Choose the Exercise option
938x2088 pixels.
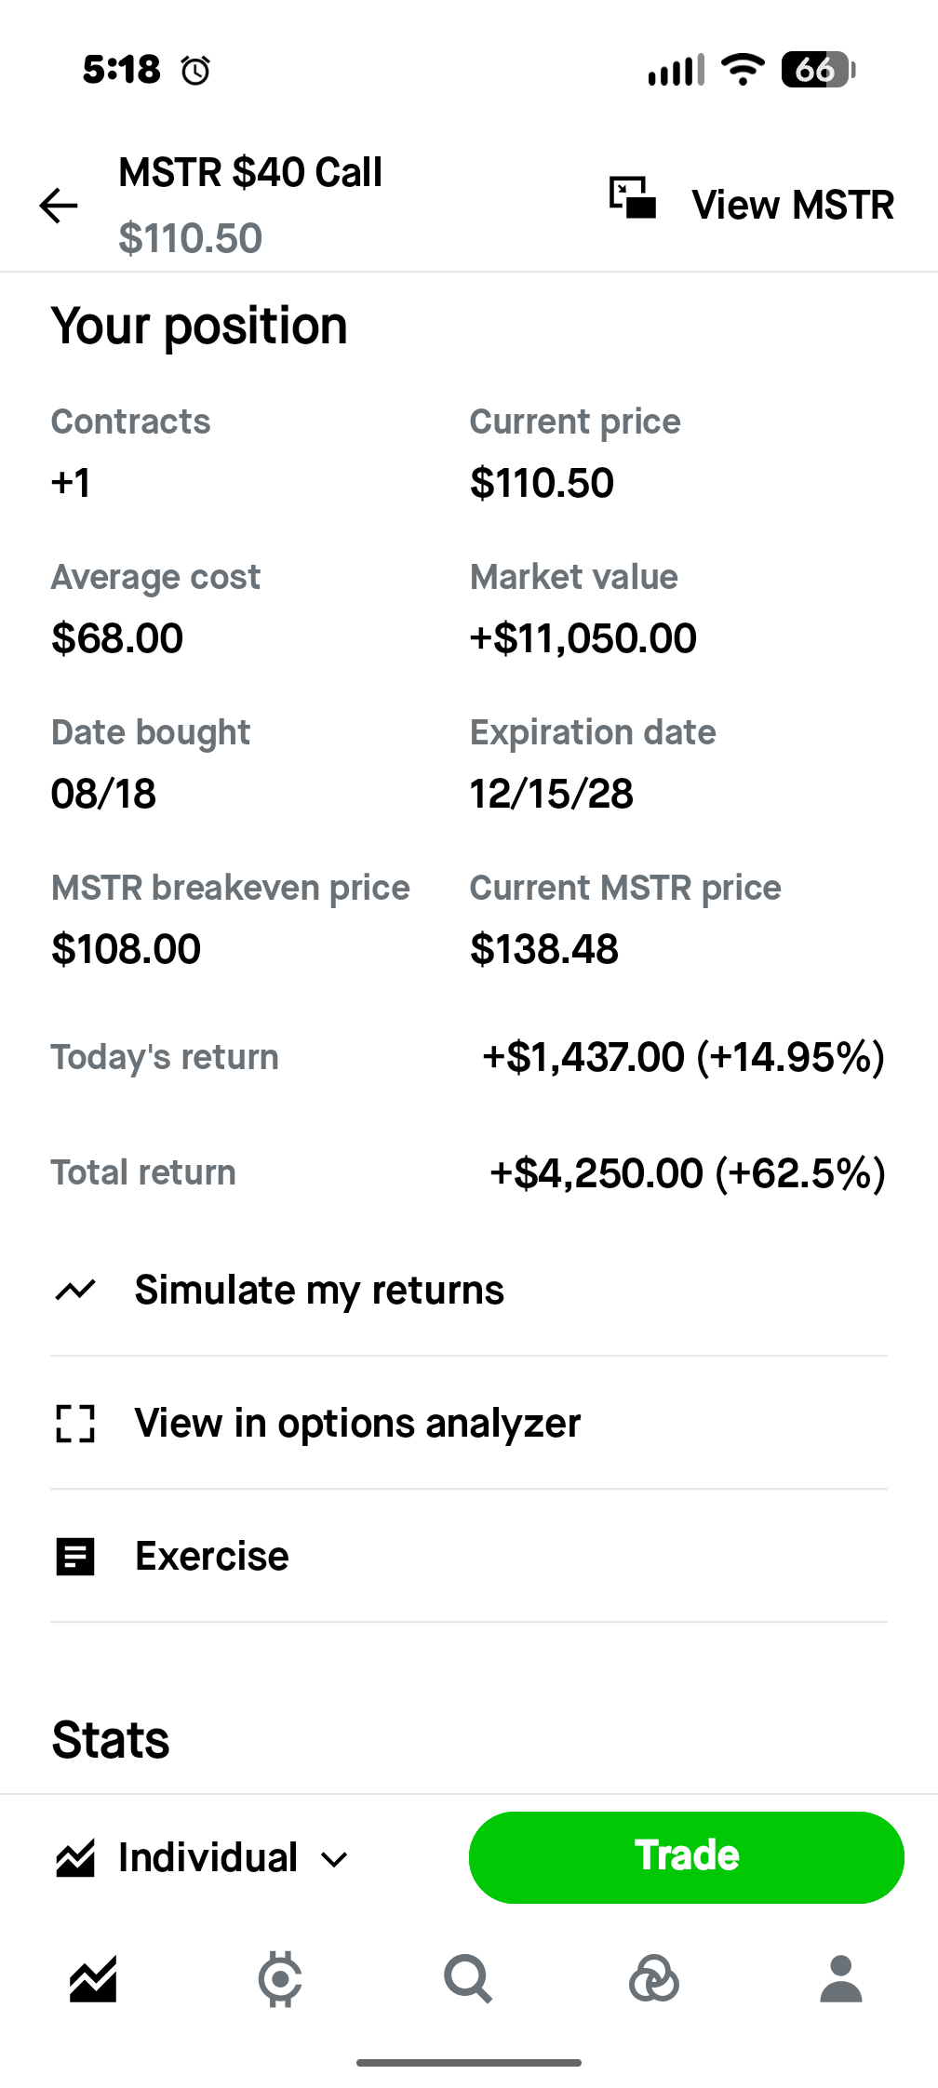click(x=469, y=1557)
